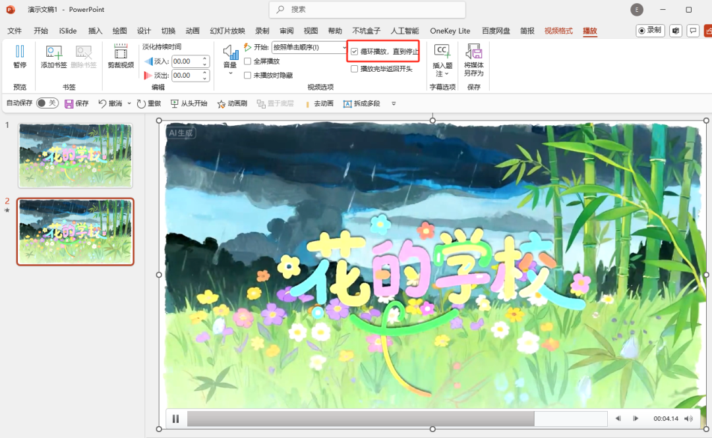Click the 将媒体另存为 save media icon
This screenshot has height=438, width=712.
(x=473, y=53)
